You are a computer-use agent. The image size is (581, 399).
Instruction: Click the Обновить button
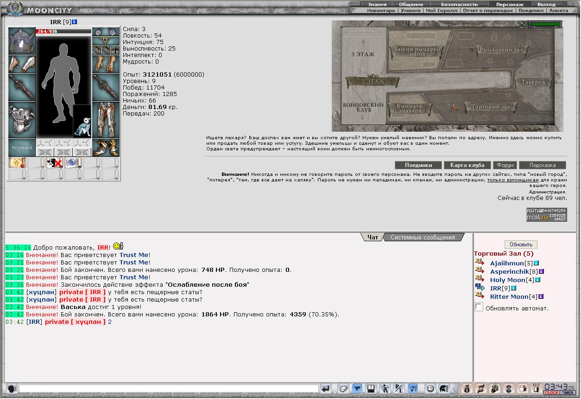(521, 245)
